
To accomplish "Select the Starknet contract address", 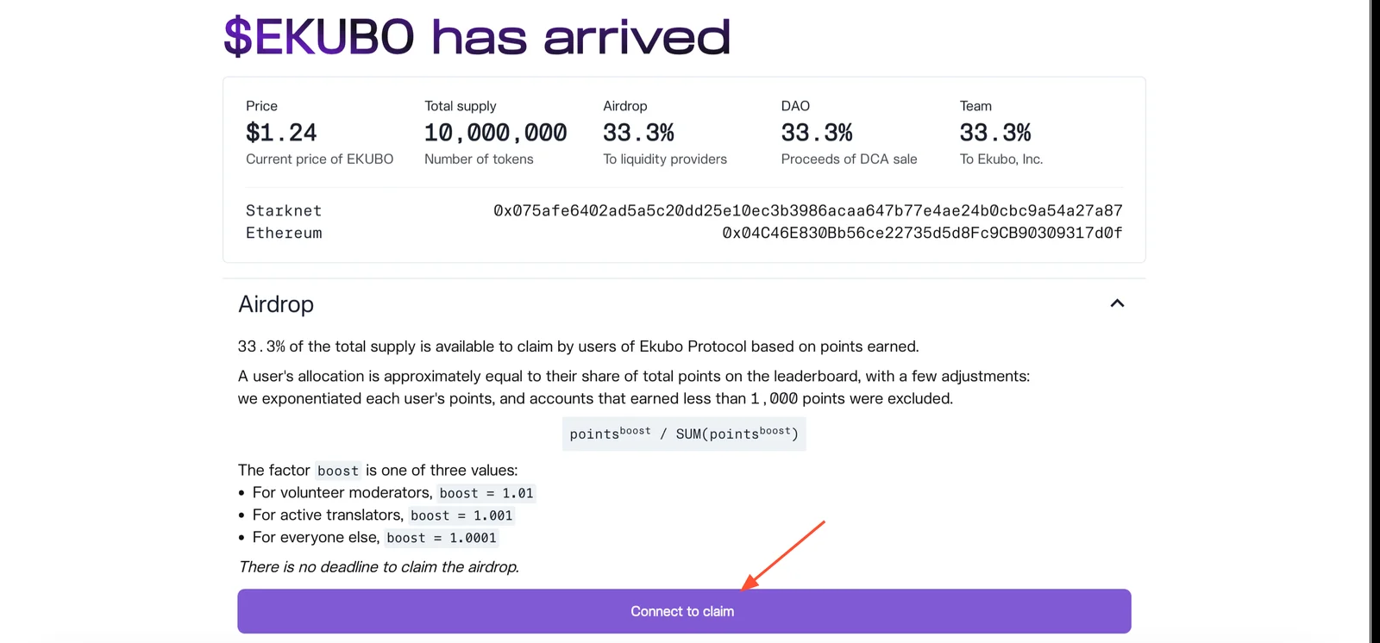I will click(x=808, y=210).
